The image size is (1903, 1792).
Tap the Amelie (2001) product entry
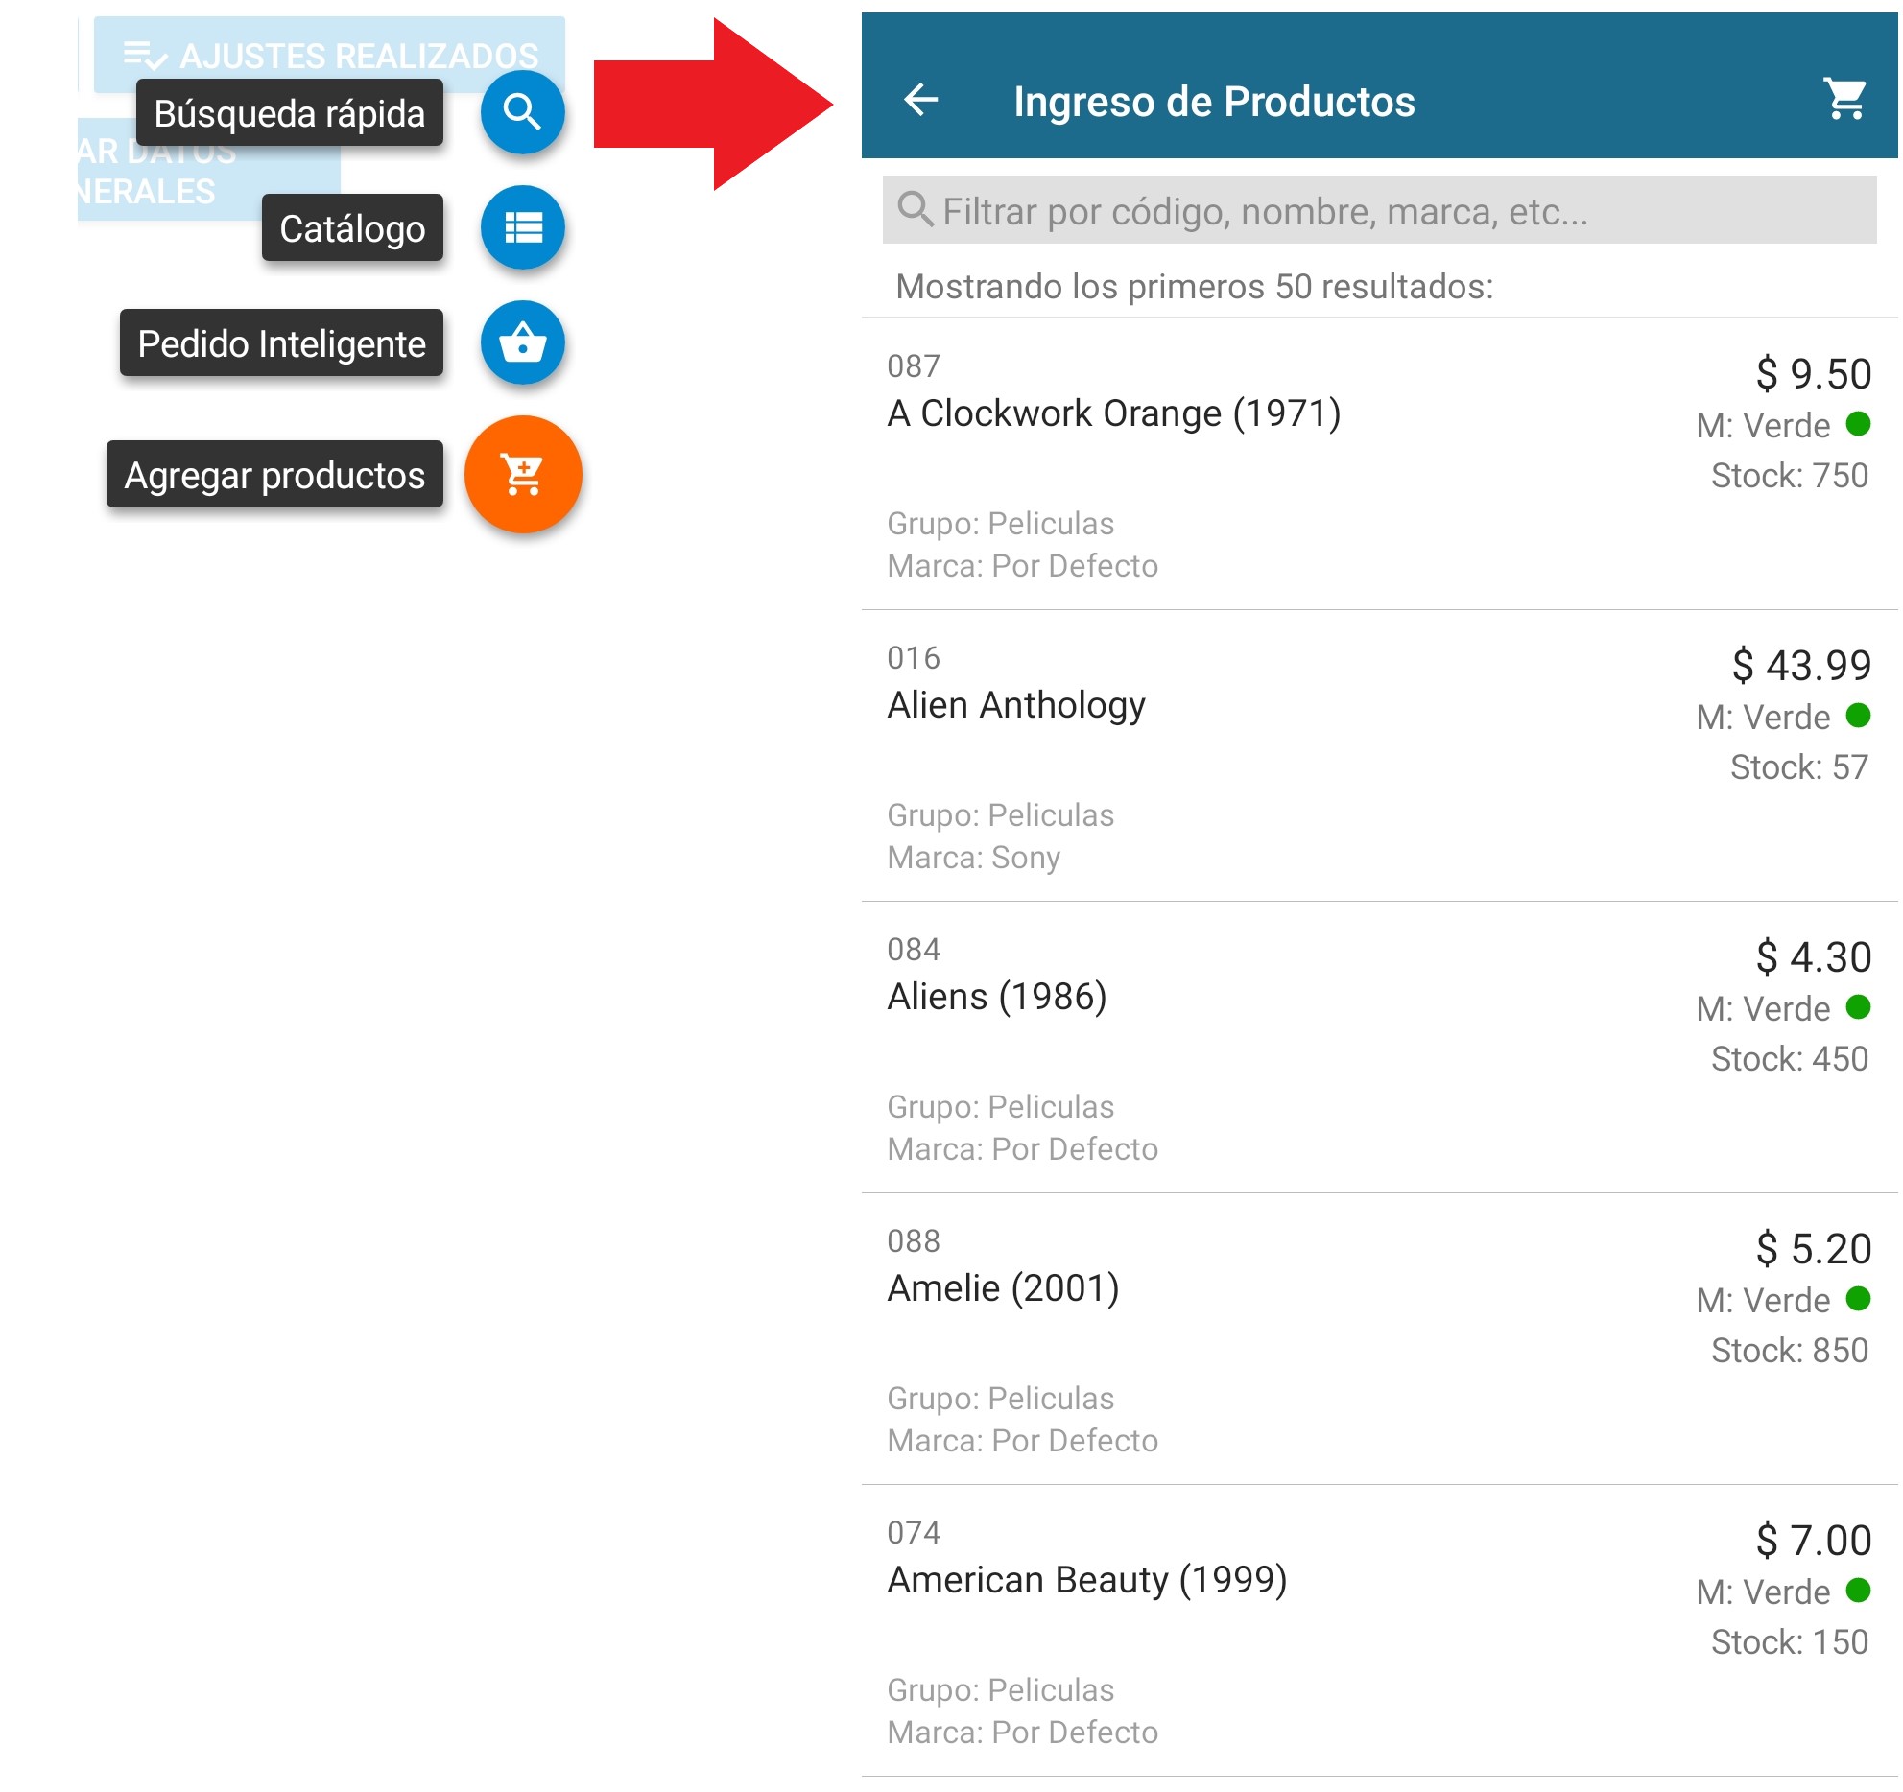[1003, 1289]
